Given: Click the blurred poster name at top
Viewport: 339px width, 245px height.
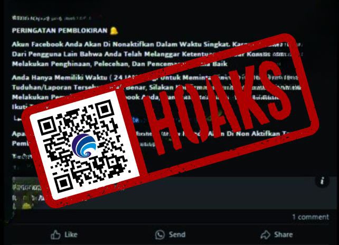Looking at the screenshot, I should (52, 18).
